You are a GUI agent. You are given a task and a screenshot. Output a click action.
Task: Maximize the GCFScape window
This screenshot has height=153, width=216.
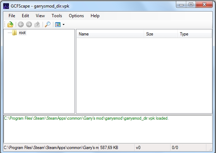pos(191,5)
